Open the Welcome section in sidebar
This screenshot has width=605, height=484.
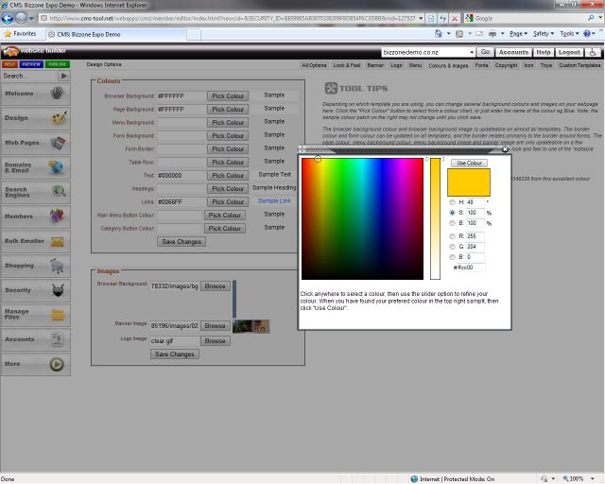click(x=35, y=94)
